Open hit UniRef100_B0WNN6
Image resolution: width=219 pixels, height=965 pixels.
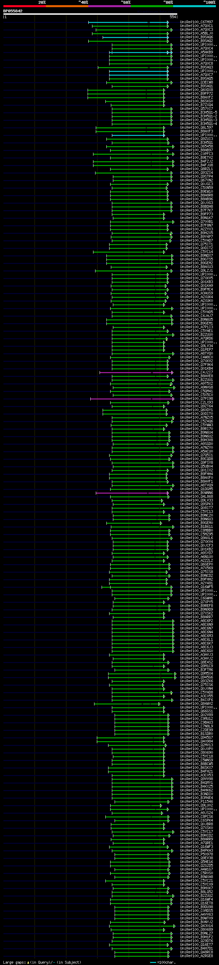[x=196, y=493]
